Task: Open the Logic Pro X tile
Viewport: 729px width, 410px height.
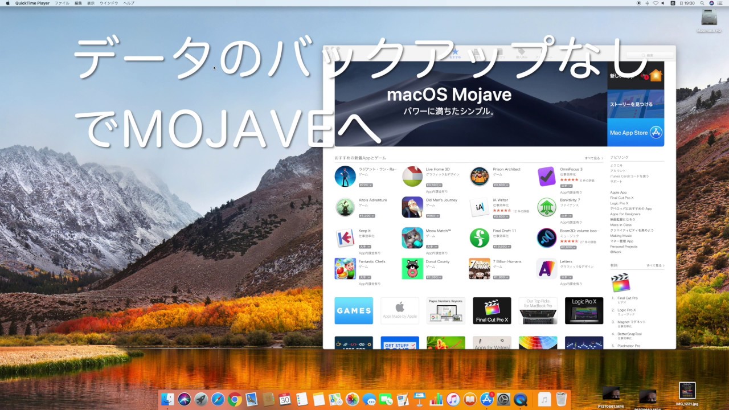Action: (x=584, y=310)
